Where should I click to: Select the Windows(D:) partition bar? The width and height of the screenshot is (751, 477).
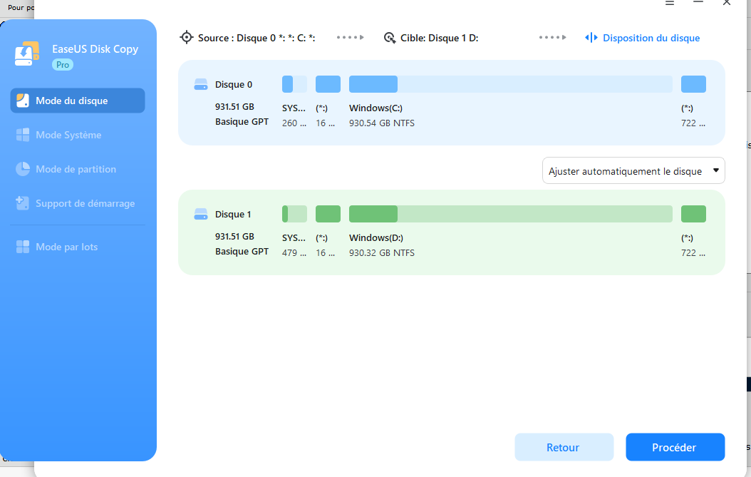point(511,214)
